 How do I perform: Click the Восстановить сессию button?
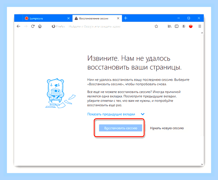click(x=121, y=128)
